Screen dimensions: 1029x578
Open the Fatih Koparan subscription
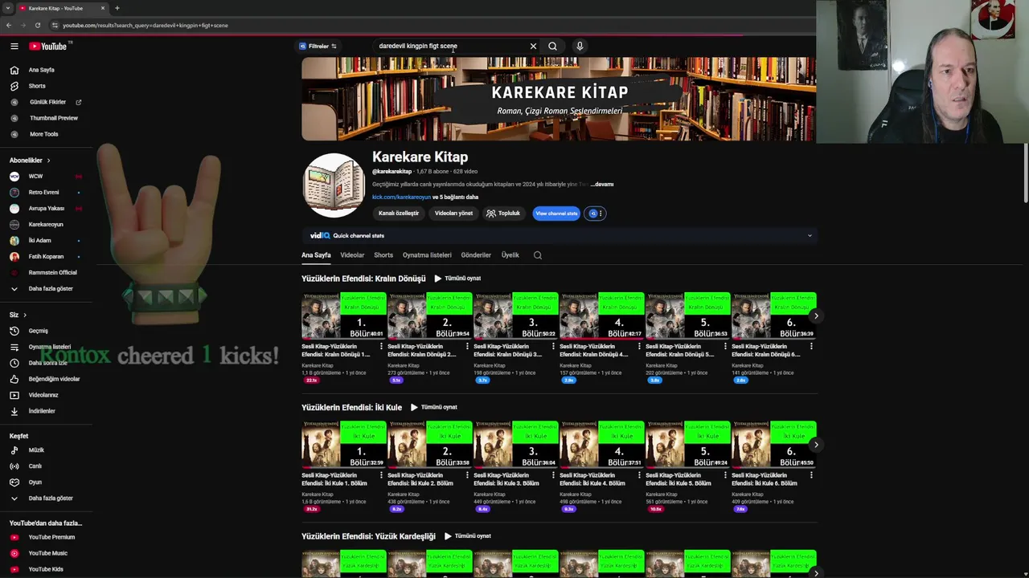pyautogui.click(x=46, y=257)
